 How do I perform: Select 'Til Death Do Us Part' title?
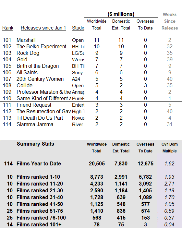point(40,118)
